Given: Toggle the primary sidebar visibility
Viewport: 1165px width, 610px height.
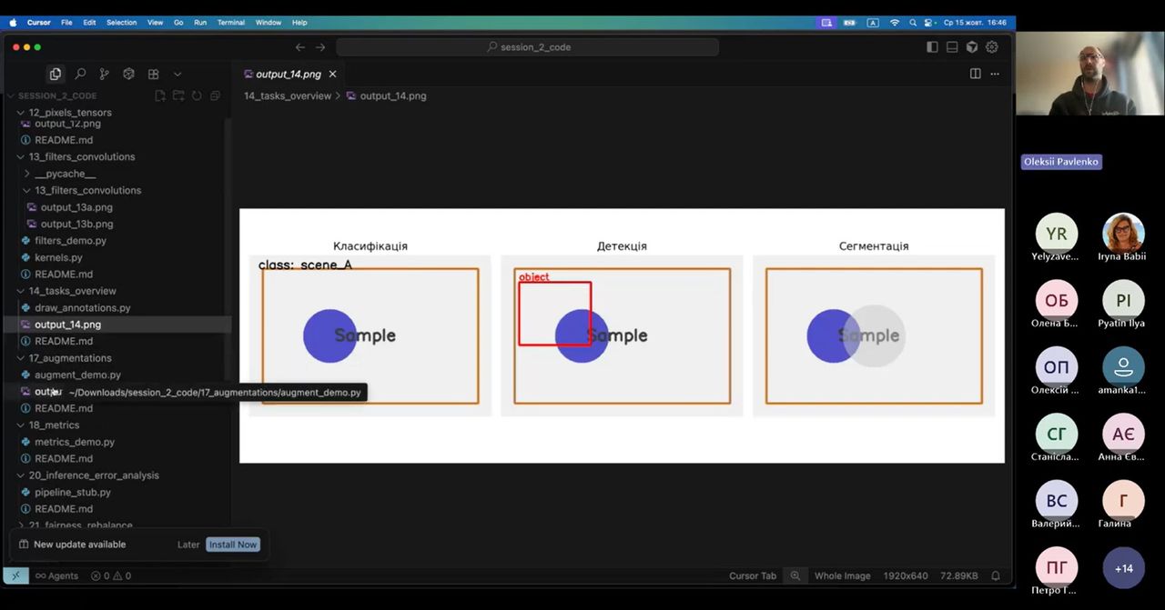Looking at the screenshot, I should click(x=932, y=47).
